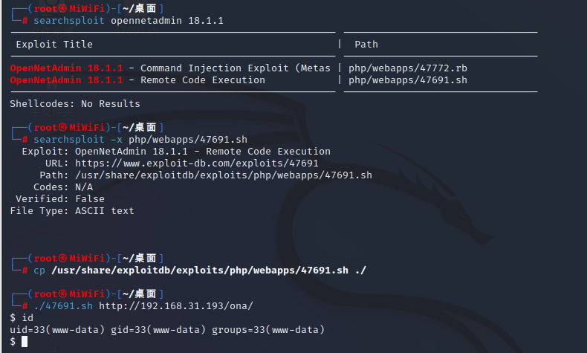The width and height of the screenshot is (587, 353).
Task: Click the php/webapps/47691.sh path in results table
Action: click(408, 80)
